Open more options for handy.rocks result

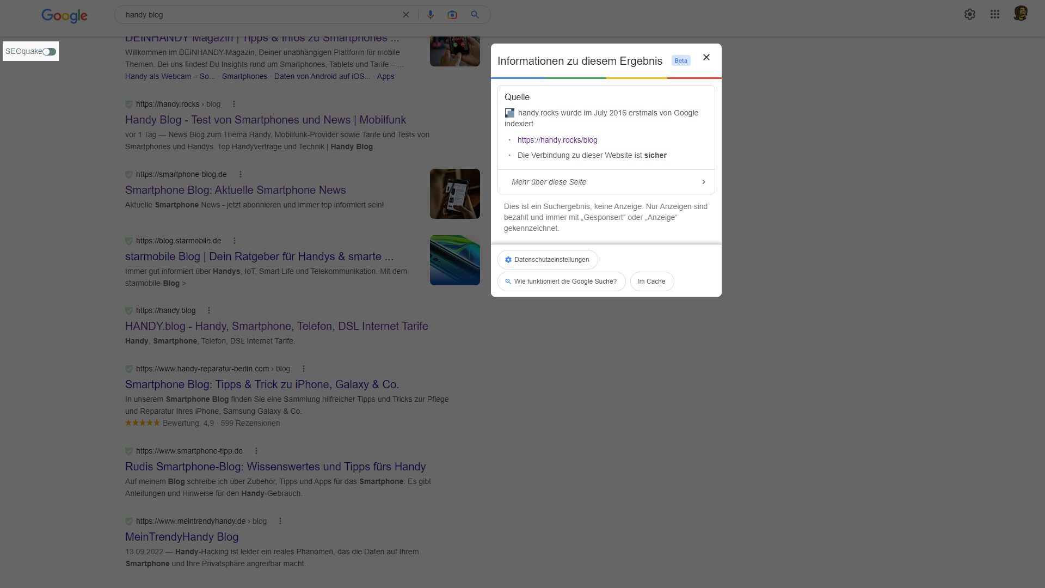click(x=234, y=104)
